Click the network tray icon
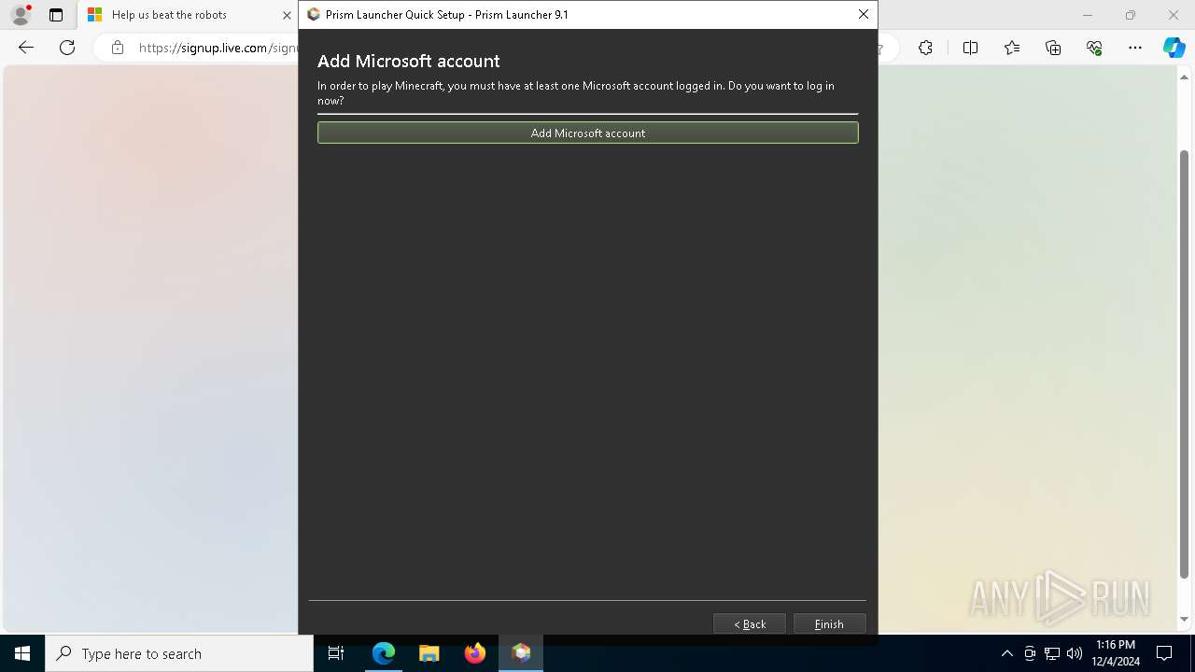The image size is (1195, 672). pyautogui.click(x=1052, y=653)
